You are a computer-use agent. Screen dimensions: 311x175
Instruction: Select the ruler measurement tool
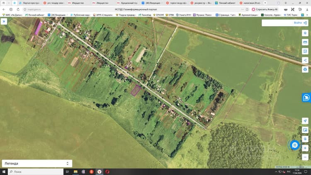(305, 42)
